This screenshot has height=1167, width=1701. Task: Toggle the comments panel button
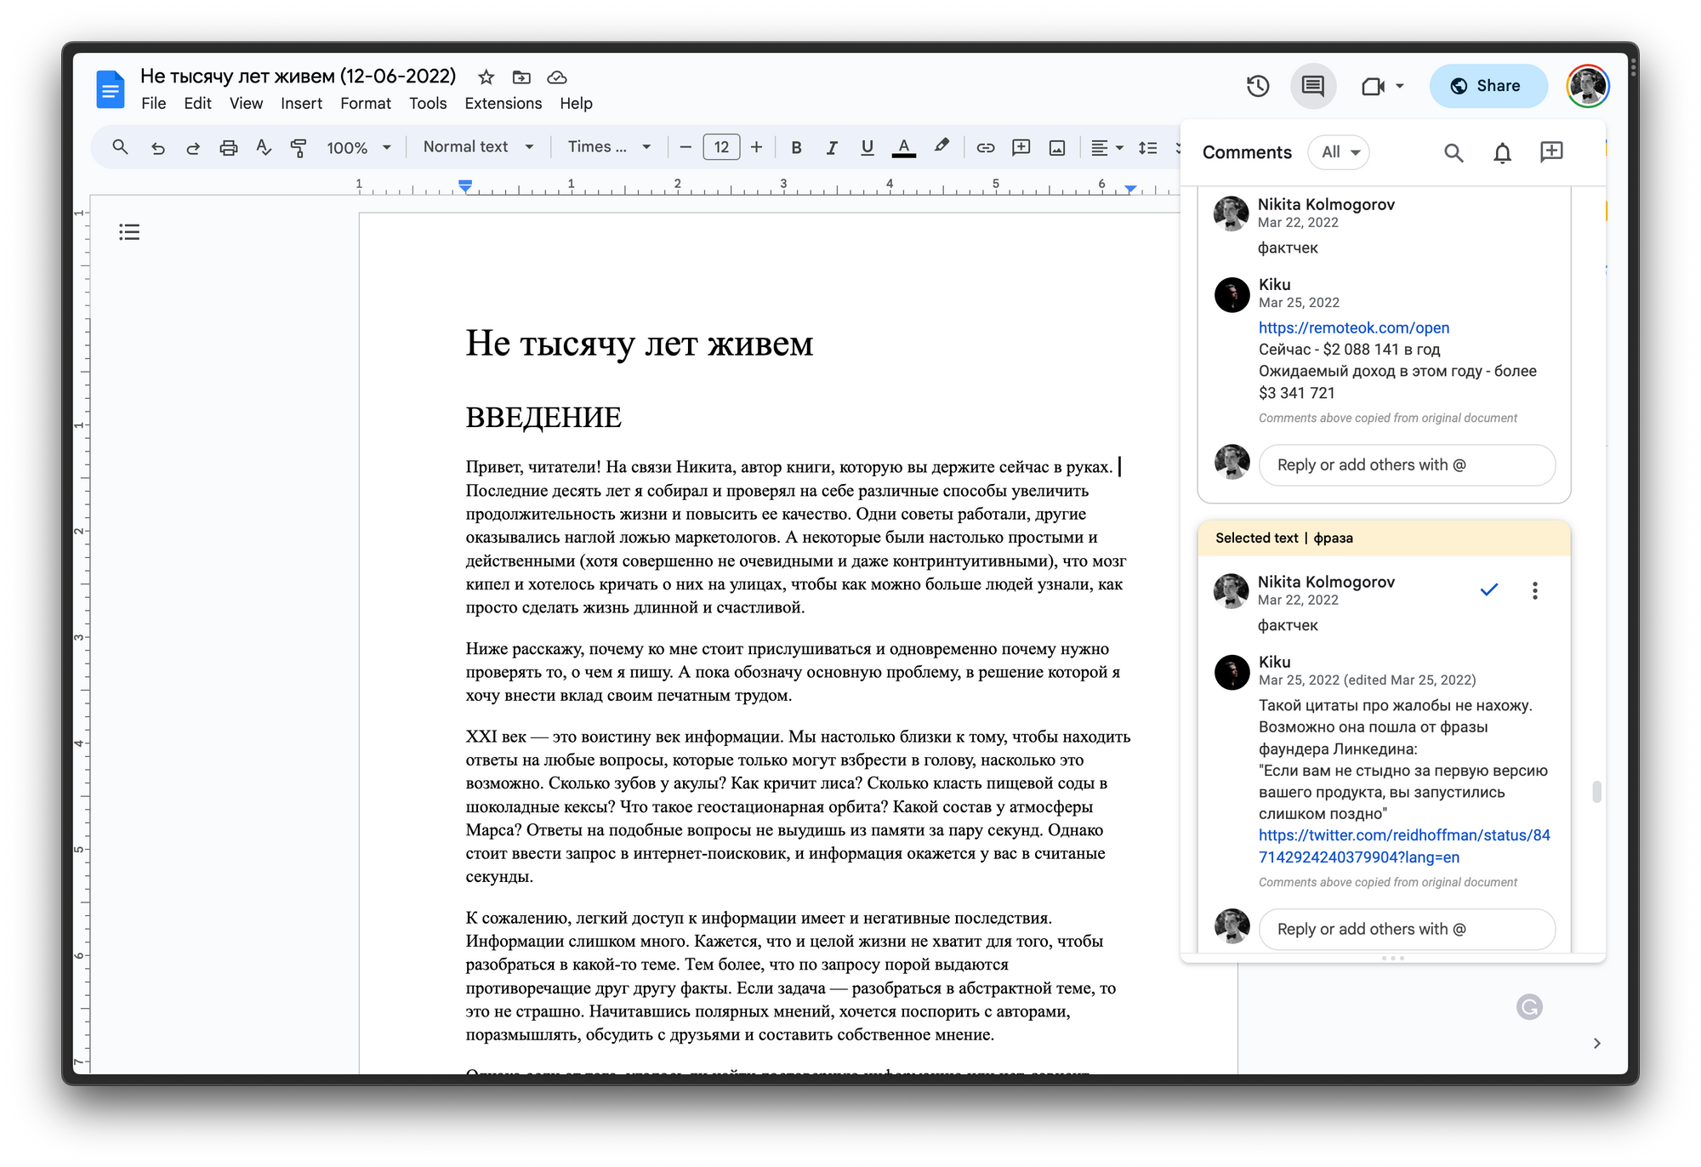[x=1313, y=86]
